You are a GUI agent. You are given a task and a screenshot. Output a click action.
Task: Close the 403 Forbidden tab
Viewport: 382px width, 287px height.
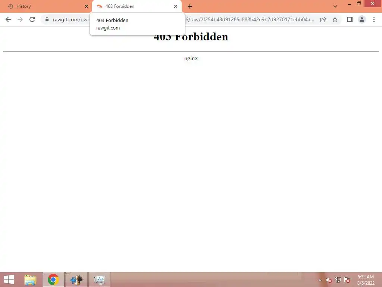click(176, 6)
